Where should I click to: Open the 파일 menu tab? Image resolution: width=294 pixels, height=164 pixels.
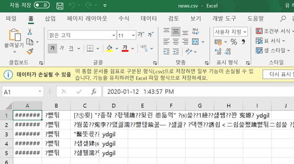pos(11,19)
